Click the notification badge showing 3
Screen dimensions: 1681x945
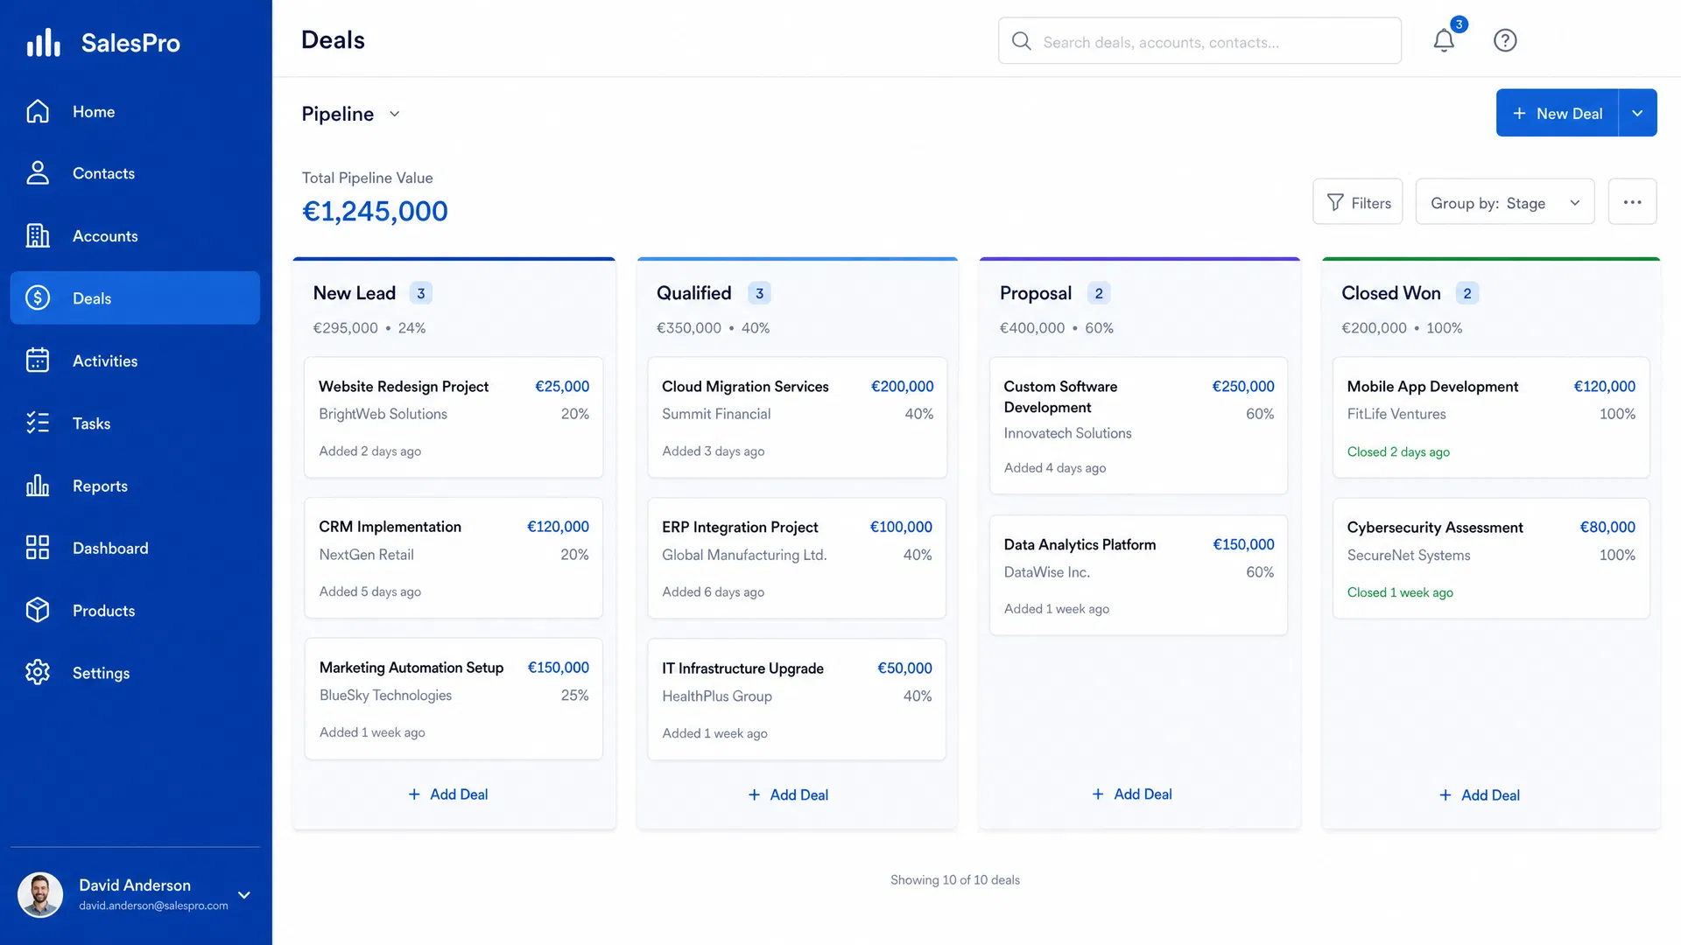click(1459, 24)
